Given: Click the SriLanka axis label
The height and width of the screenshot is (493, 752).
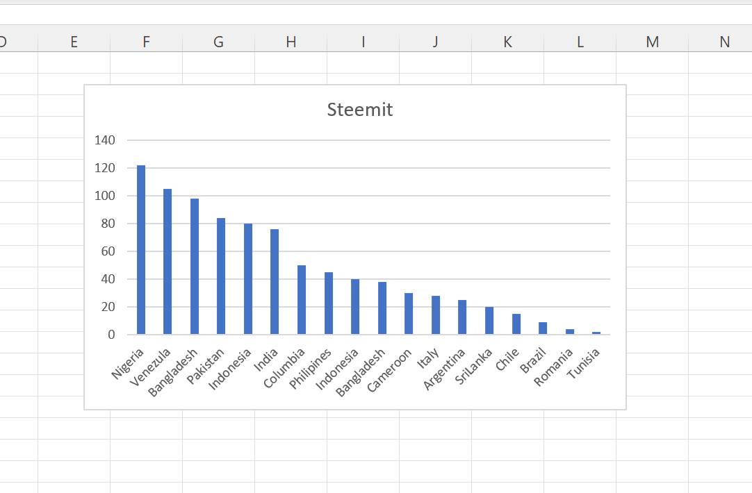Looking at the screenshot, I should [473, 367].
